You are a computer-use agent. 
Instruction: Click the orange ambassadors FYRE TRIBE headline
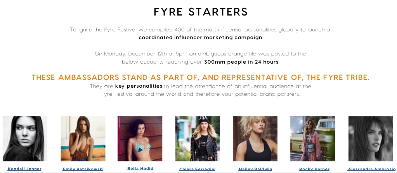coord(201,78)
